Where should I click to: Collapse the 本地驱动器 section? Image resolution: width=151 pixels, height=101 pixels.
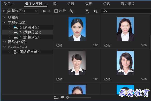[4, 22]
